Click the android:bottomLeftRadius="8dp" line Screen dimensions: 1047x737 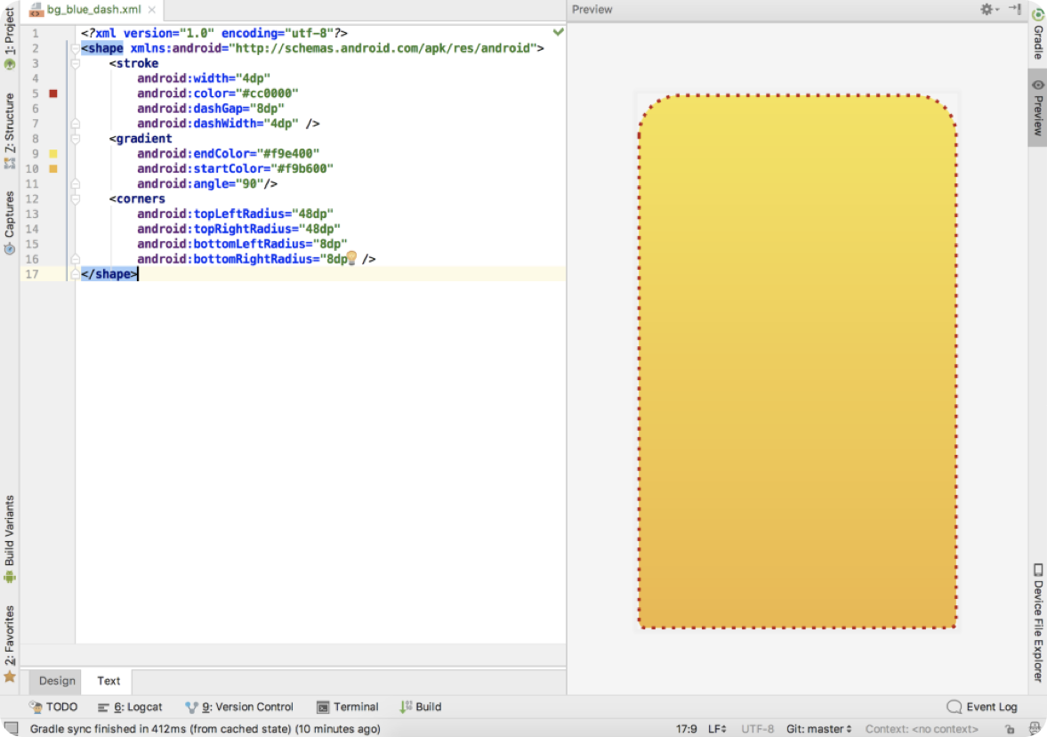242,244
